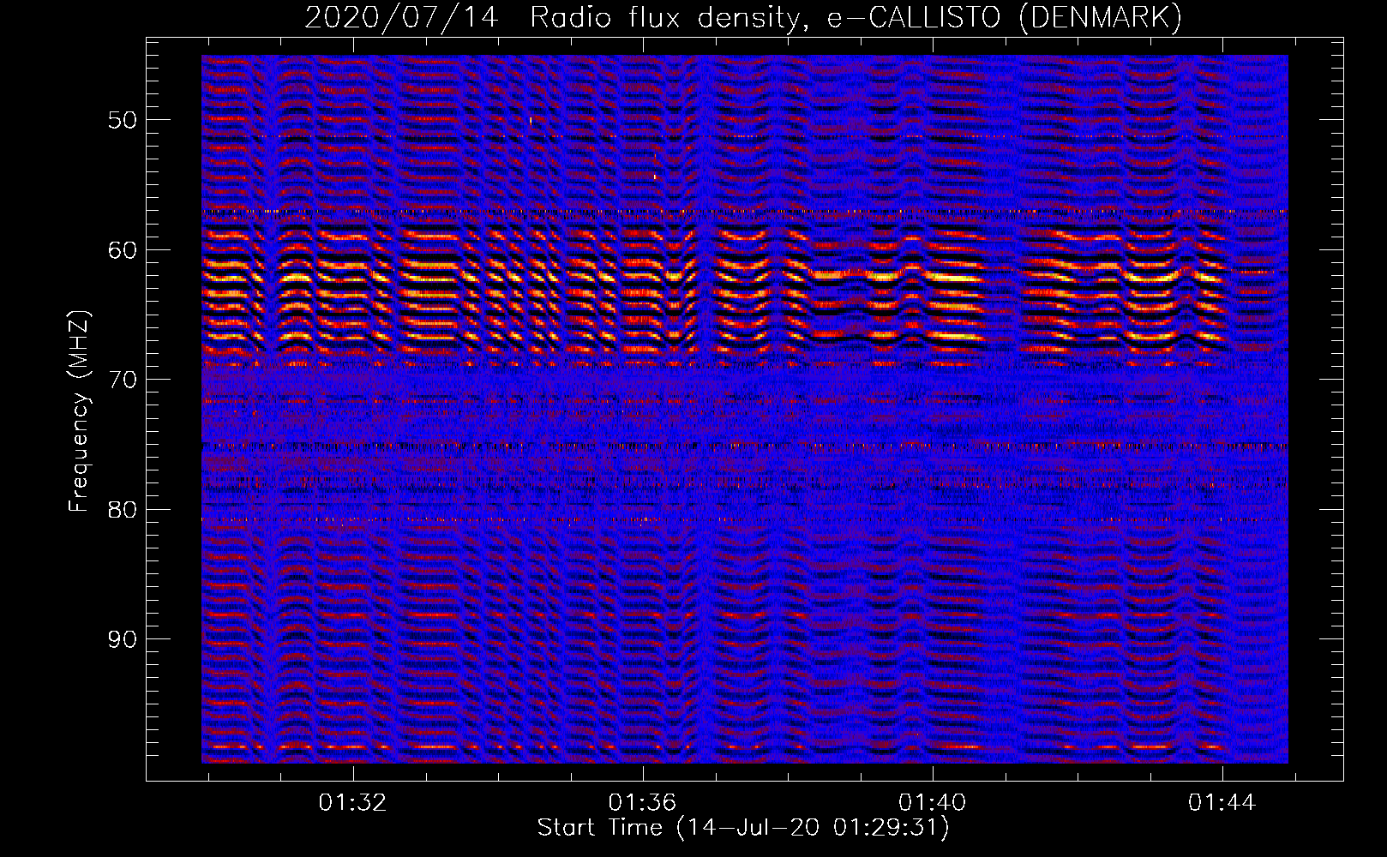Click the 'Start Time (14-Jul-20 01:29:31)' axis label
This screenshot has width=1387, height=857.
pos(743,828)
